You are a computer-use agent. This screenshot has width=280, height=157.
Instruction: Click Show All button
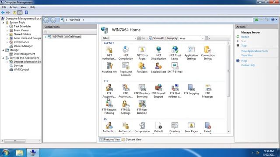click(157, 38)
